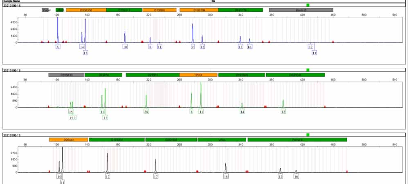Click allele label 11 under TPOX

click(x=201, y=112)
